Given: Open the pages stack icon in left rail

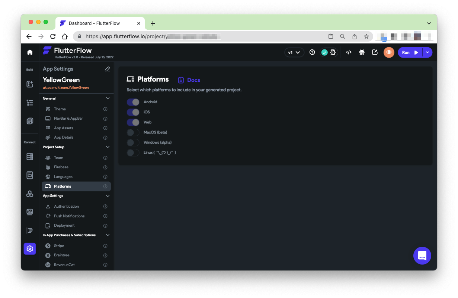Looking at the screenshot, I should point(30,121).
